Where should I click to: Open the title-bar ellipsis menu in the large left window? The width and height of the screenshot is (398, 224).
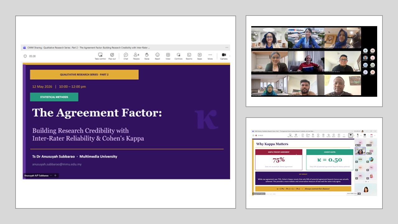(227, 48)
